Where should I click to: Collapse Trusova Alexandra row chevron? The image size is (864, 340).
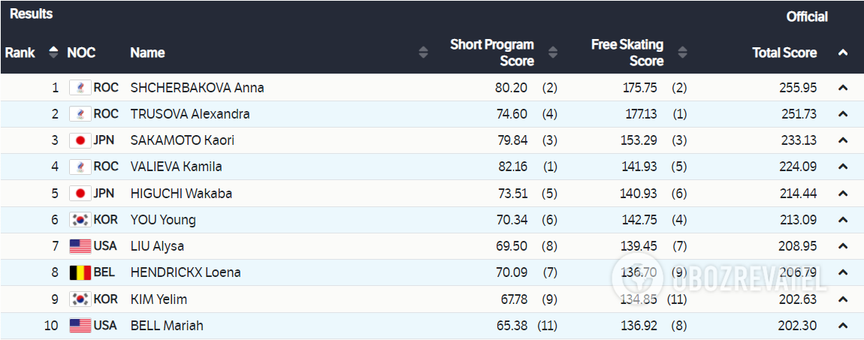click(x=843, y=114)
